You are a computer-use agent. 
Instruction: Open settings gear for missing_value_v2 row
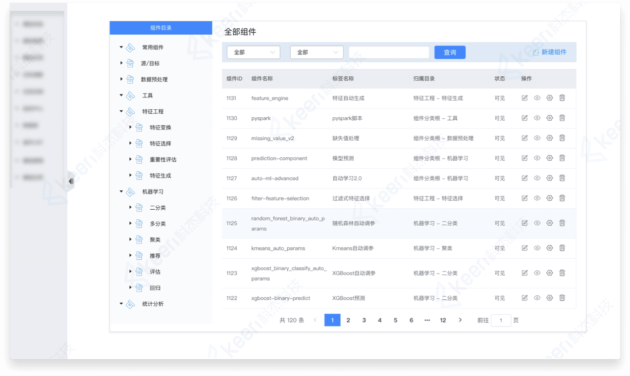(x=549, y=138)
